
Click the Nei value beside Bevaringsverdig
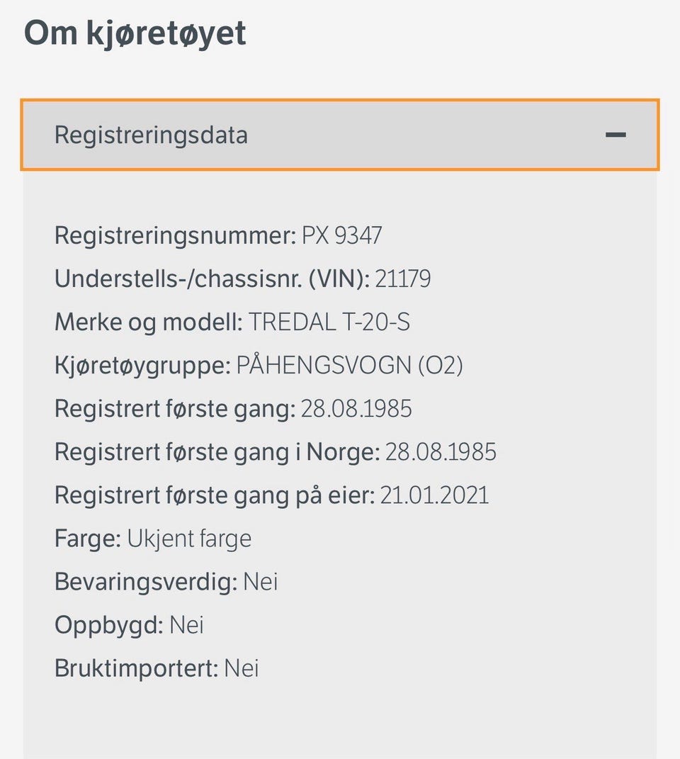click(260, 582)
